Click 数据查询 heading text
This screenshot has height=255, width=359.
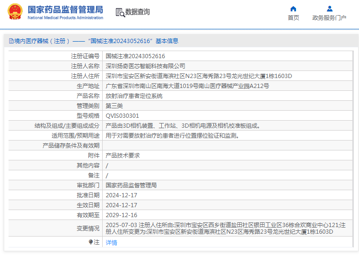[137, 12]
